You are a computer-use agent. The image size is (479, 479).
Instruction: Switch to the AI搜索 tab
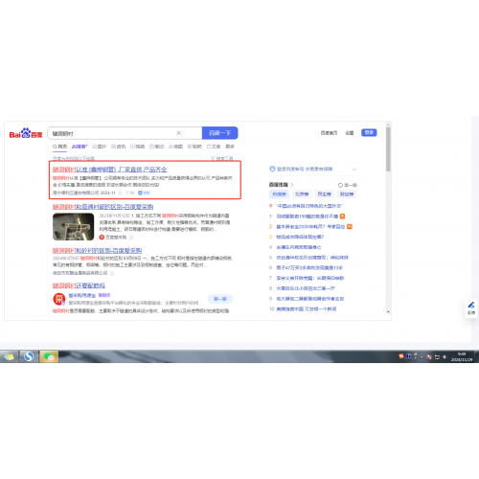80,147
